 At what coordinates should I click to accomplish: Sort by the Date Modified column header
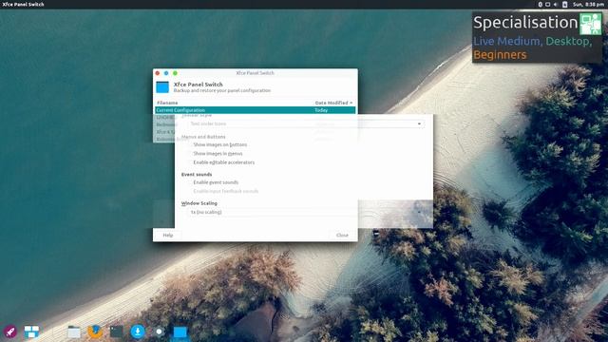coord(333,103)
